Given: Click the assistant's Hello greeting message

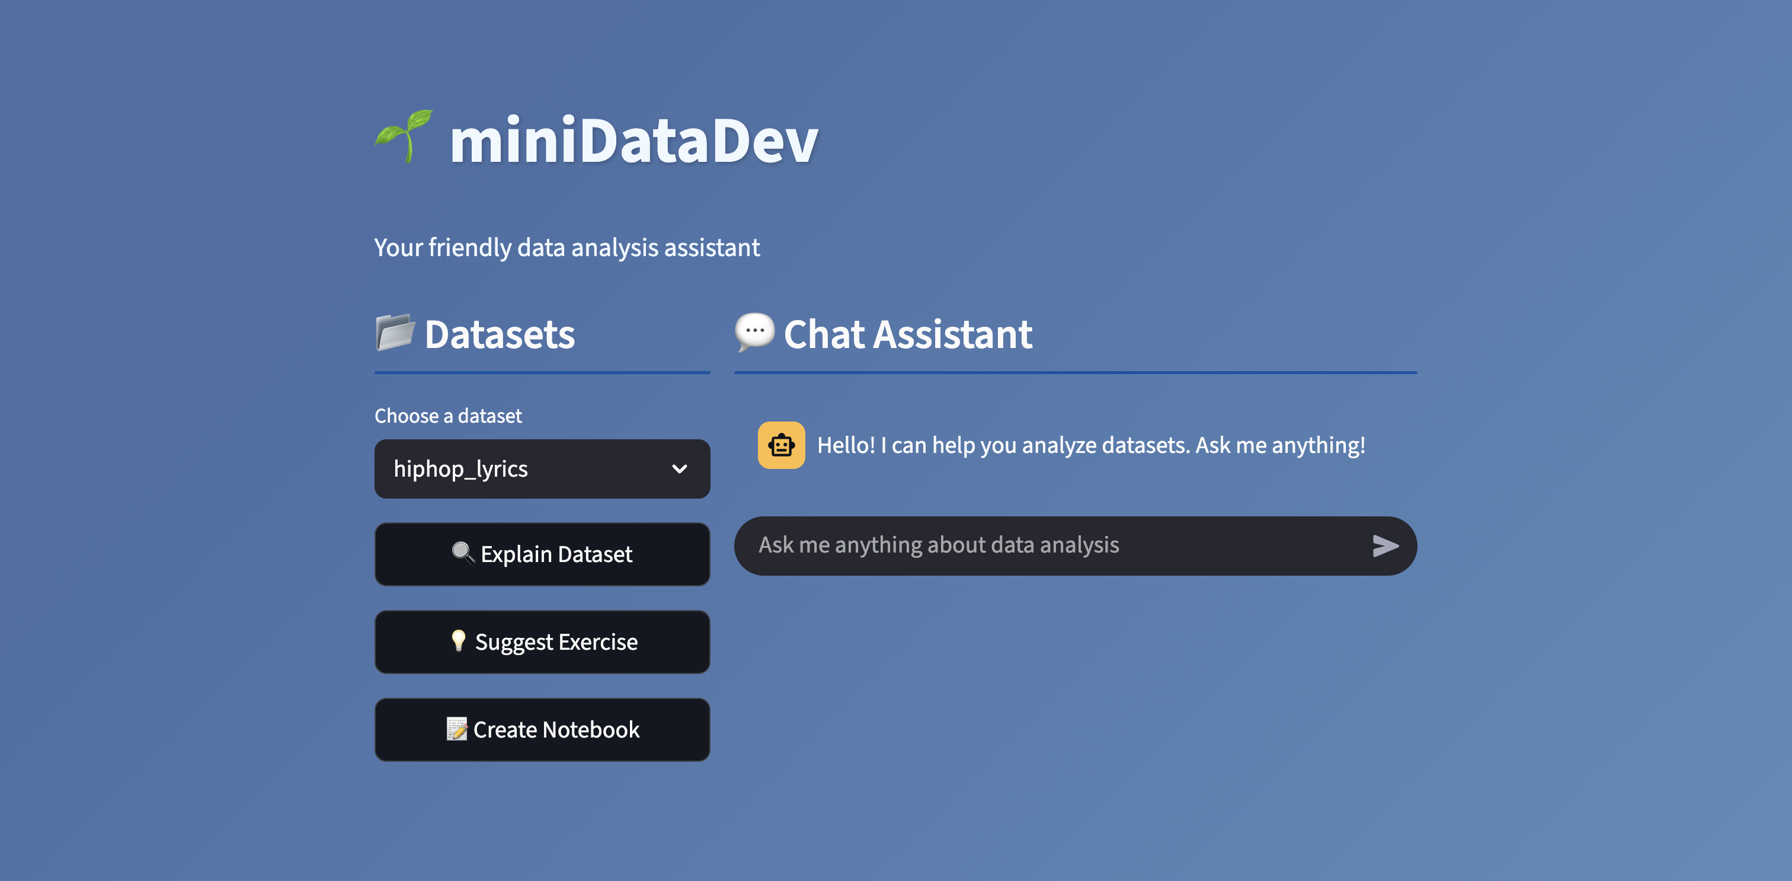Looking at the screenshot, I should pyautogui.click(x=1091, y=445).
